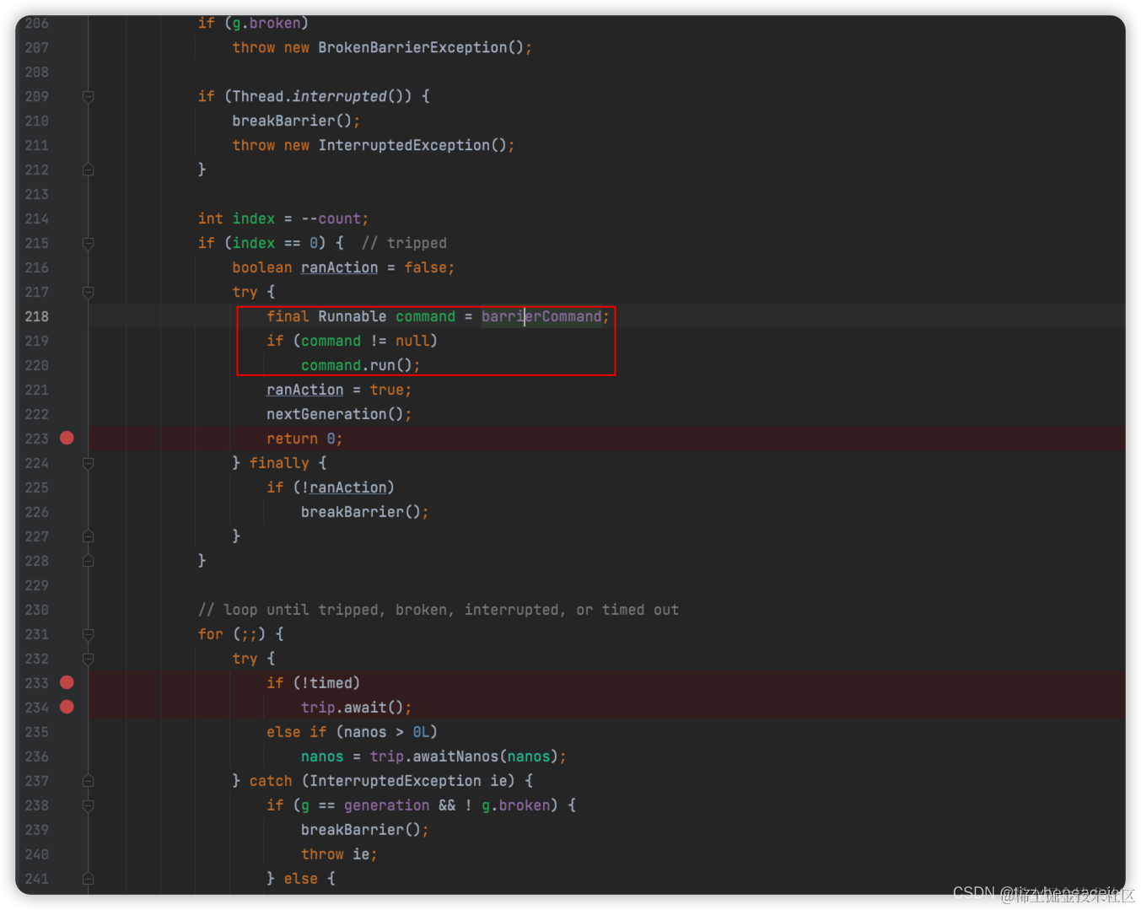1141x910 pixels.
Task: Toggle the breakpoint on line 233
Action: click(x=67, y=682)
